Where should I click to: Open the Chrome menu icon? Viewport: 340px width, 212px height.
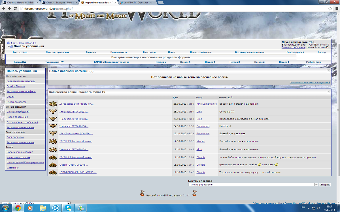point(336,8)
